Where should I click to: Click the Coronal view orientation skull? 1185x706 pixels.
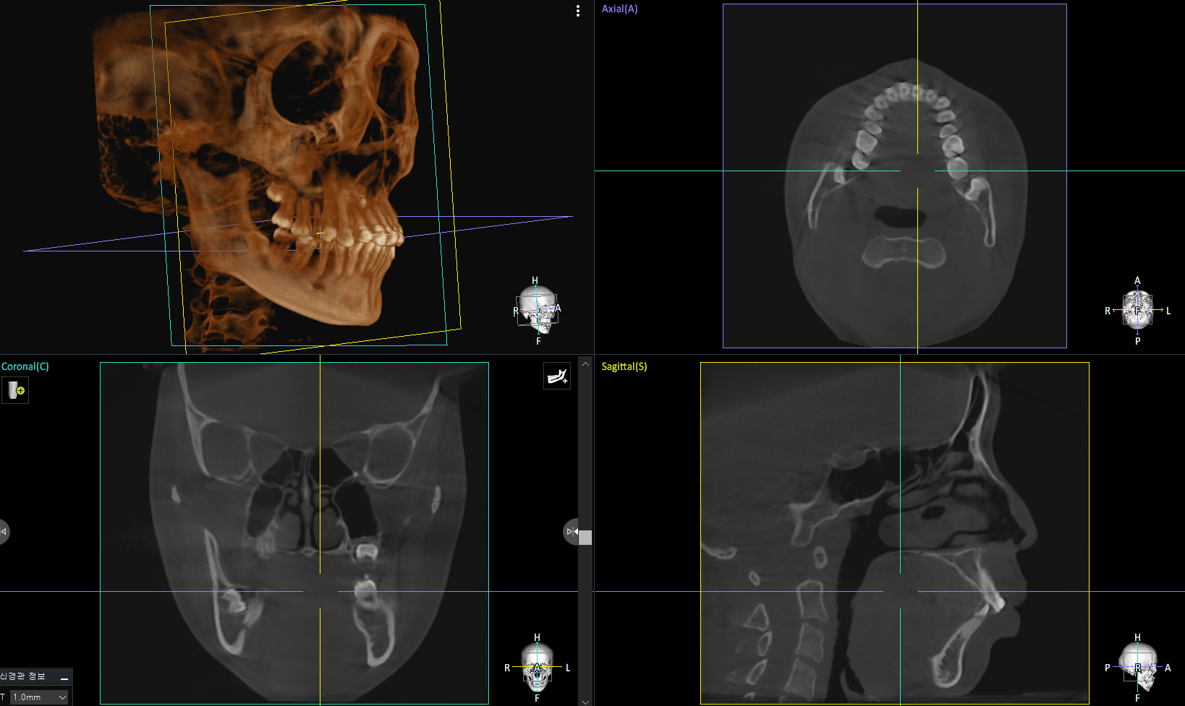point(537,667)
